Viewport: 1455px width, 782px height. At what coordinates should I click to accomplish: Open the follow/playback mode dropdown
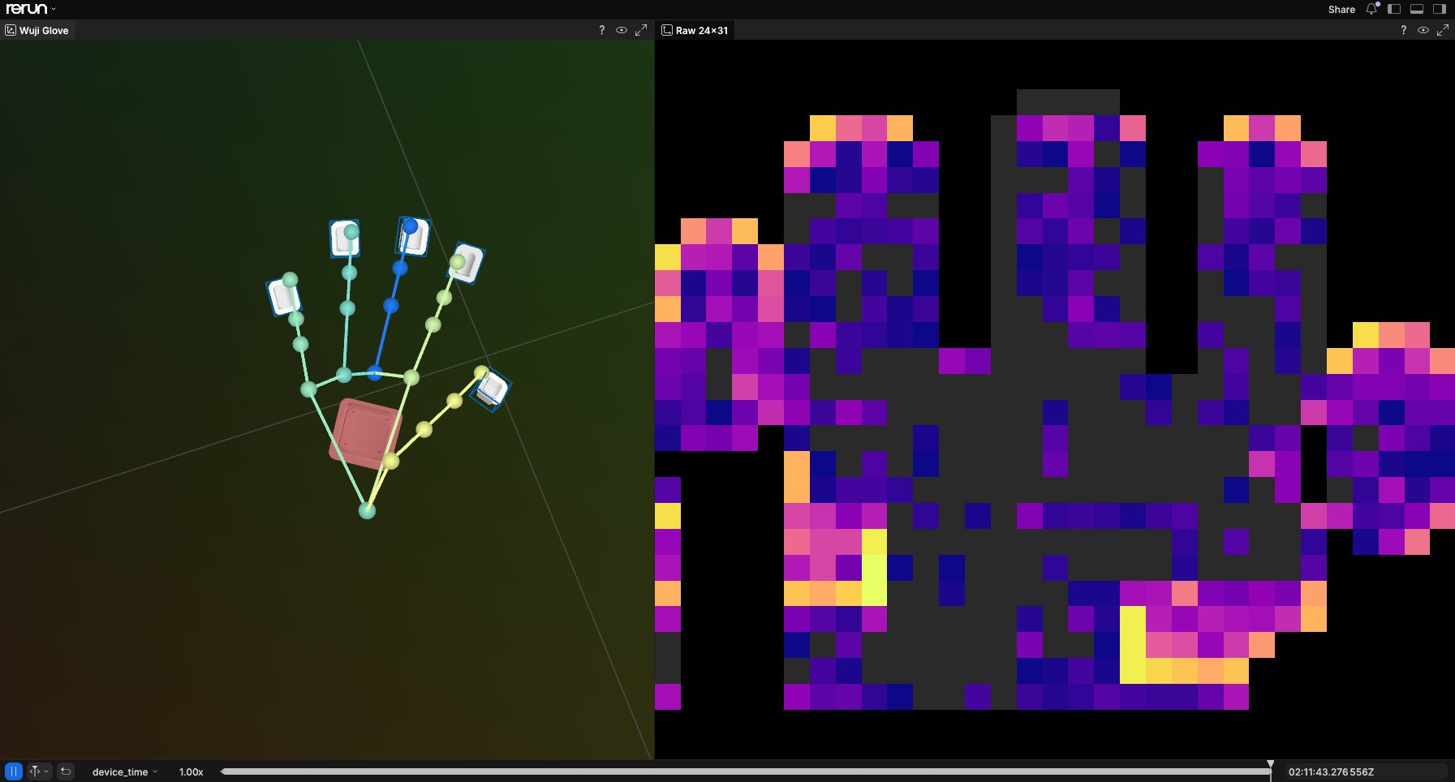tap(39, 771)
